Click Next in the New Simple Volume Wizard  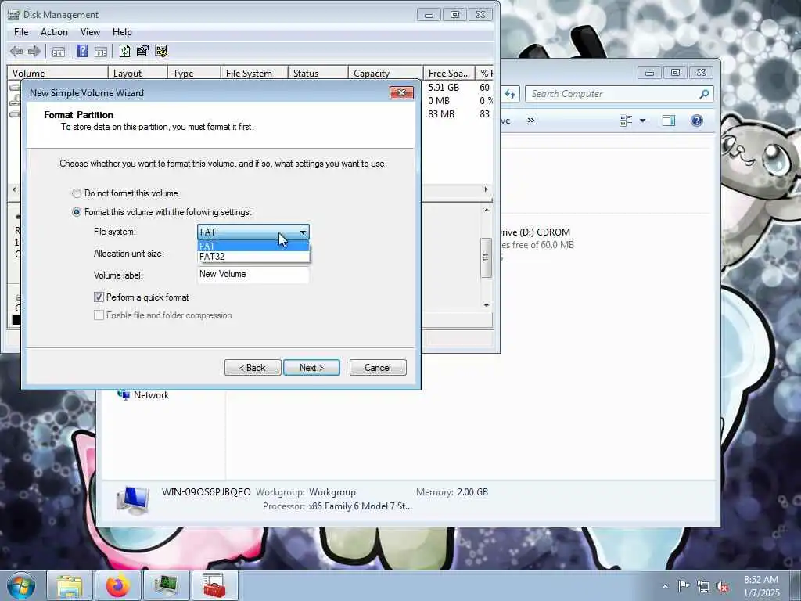tap(311, 368)
